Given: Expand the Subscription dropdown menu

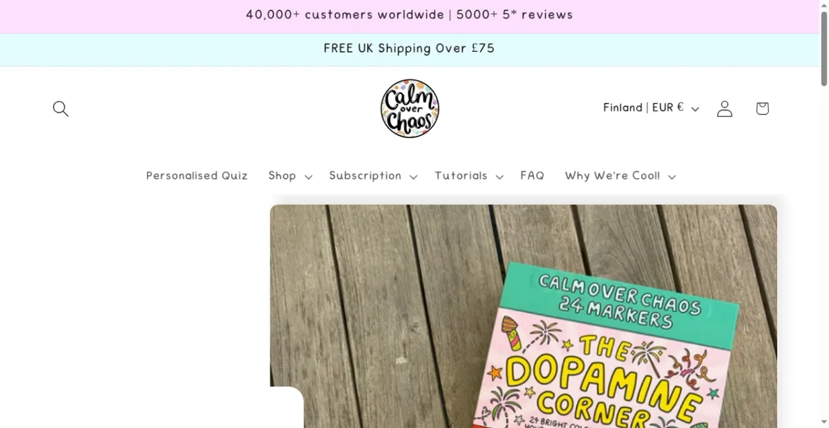Looking at the screenshot, I should 373,176.
